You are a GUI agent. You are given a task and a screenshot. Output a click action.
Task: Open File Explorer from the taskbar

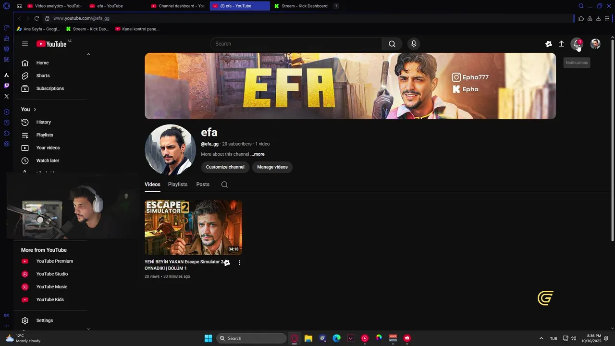click(x=308, y=338)
